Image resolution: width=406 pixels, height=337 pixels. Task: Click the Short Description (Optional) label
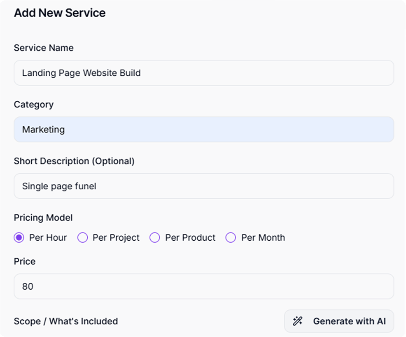(x=74, y=161)
